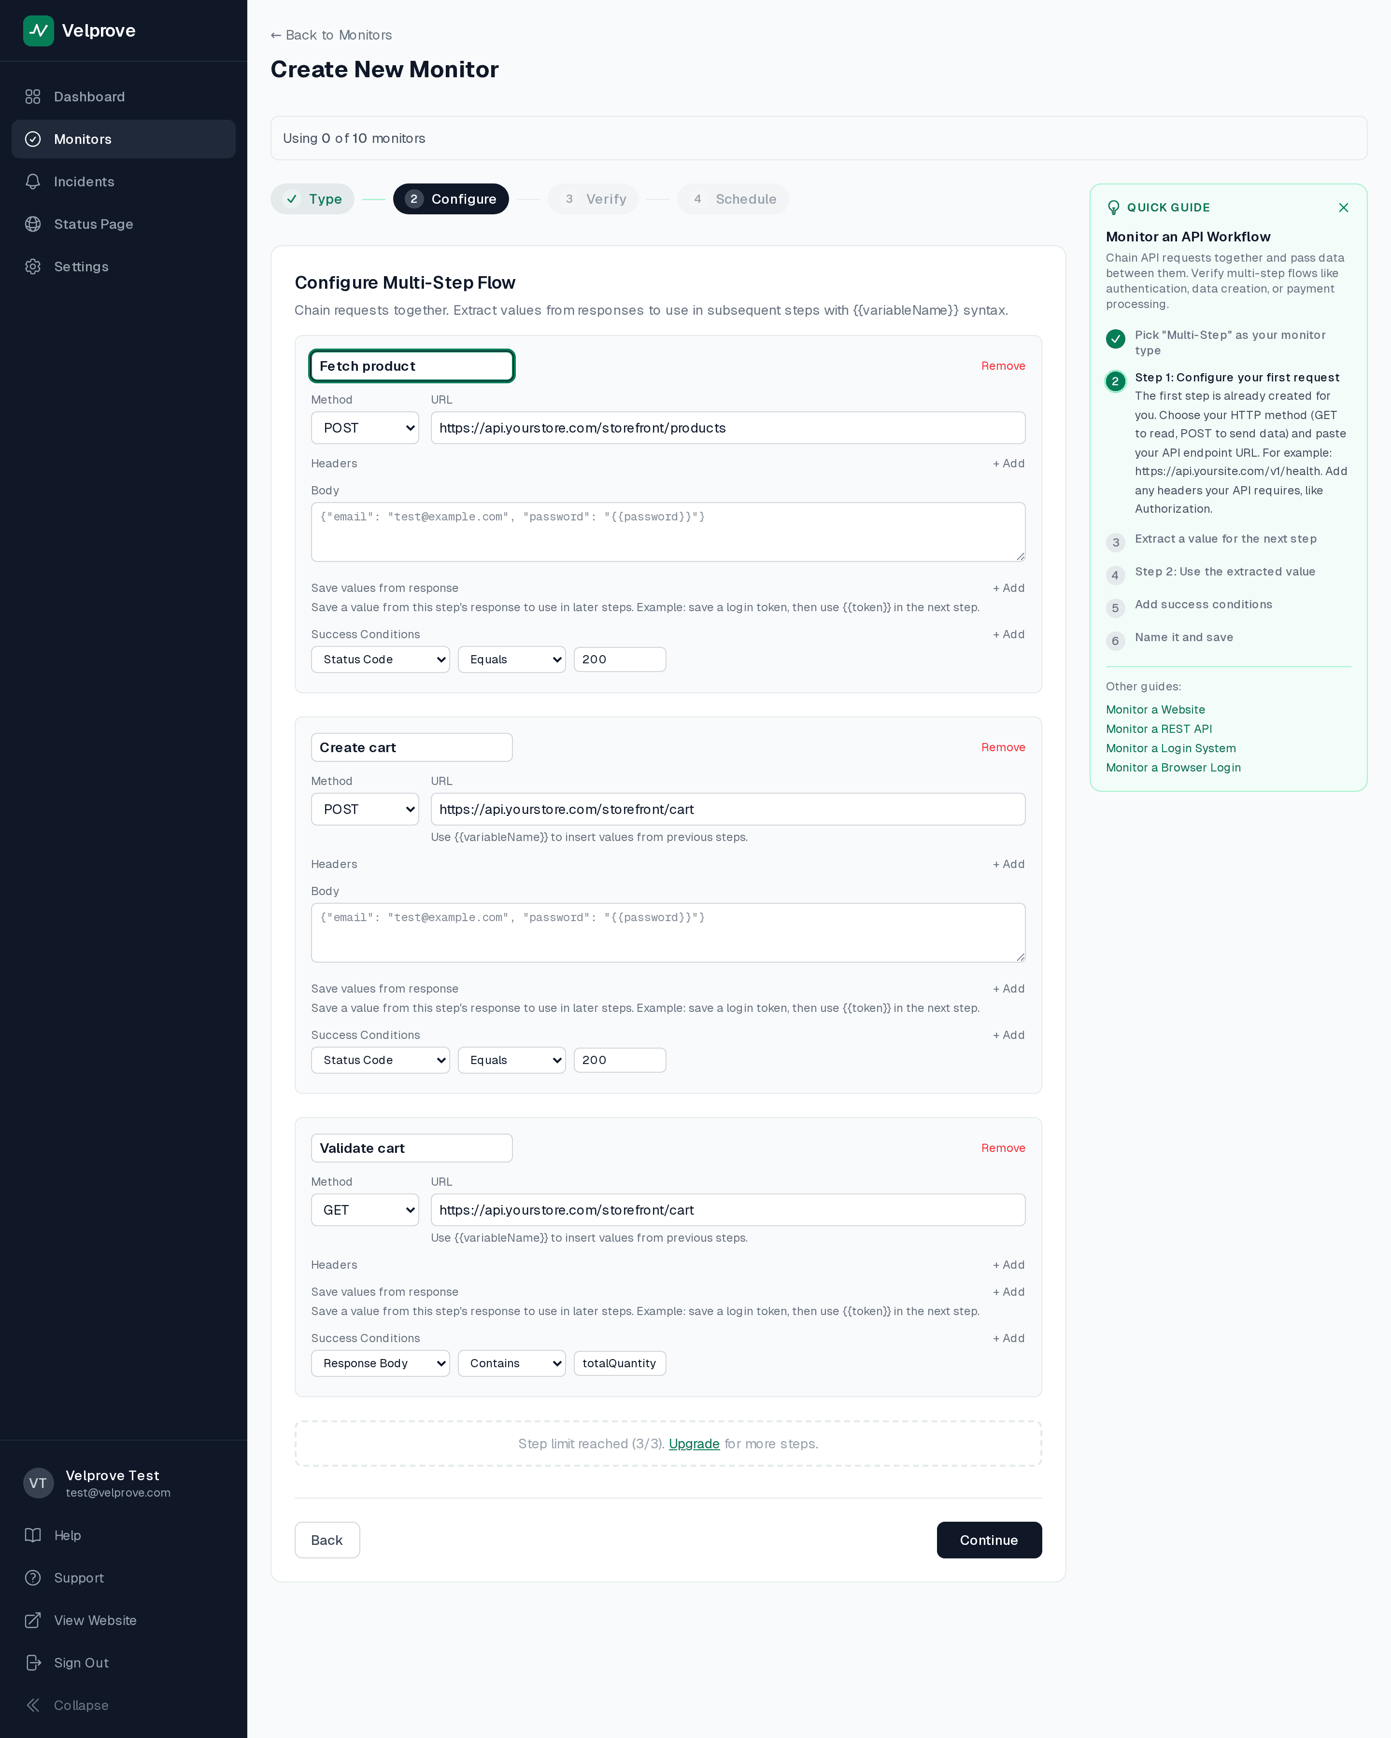
Task: Remove the Create cart step
Action: (1003, 747)
